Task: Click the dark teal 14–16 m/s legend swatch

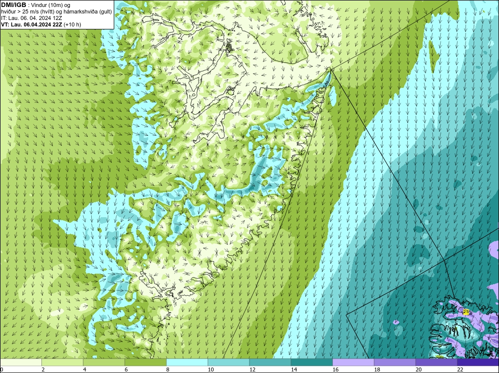Action: (312, 362)
